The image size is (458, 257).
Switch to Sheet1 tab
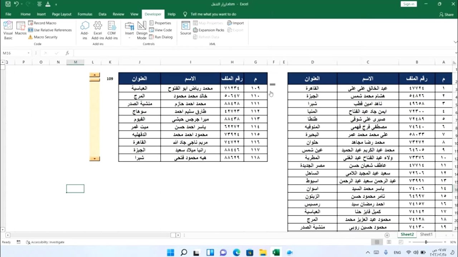426,235
